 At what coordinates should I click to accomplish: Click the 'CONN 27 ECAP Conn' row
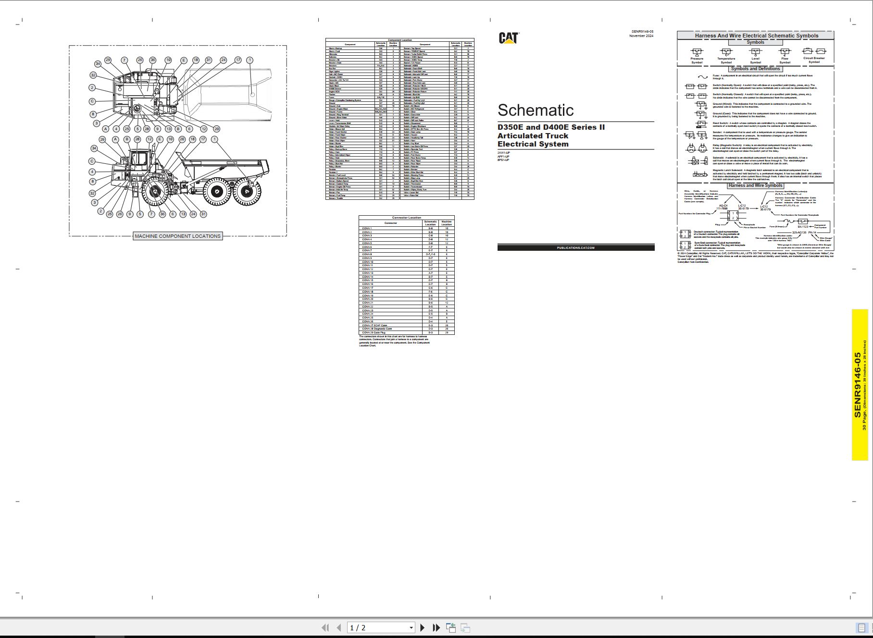pos(406,325)
